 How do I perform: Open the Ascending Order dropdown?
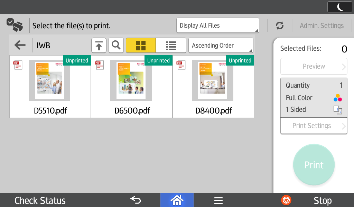221,45
